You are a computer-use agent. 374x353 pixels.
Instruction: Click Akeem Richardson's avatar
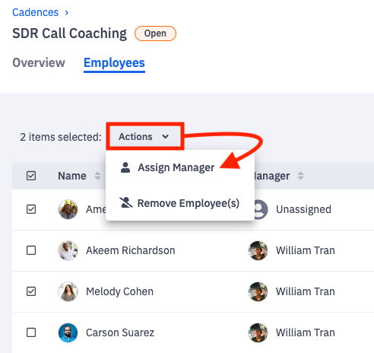(68, 250)
